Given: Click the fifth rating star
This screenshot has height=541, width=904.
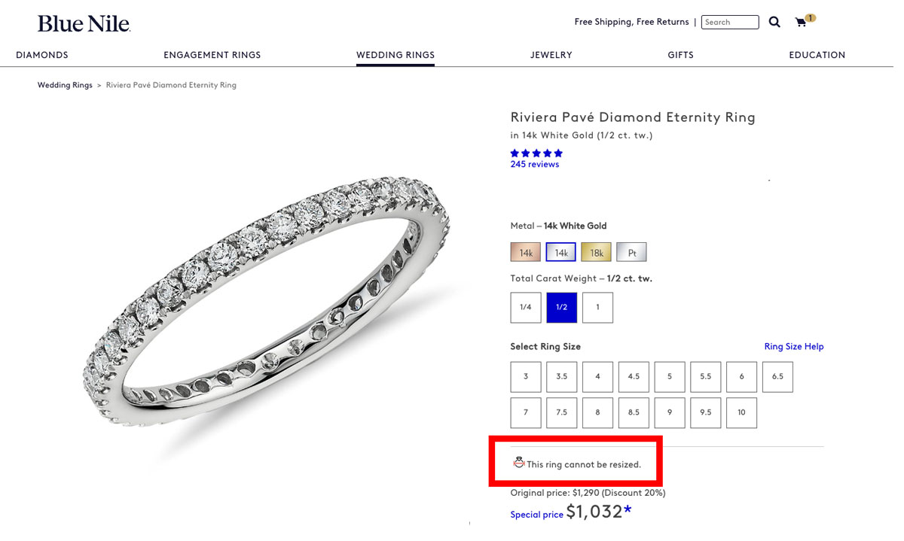Looking at the screenshot, I should pyautogui.click(x=557, y=153).
